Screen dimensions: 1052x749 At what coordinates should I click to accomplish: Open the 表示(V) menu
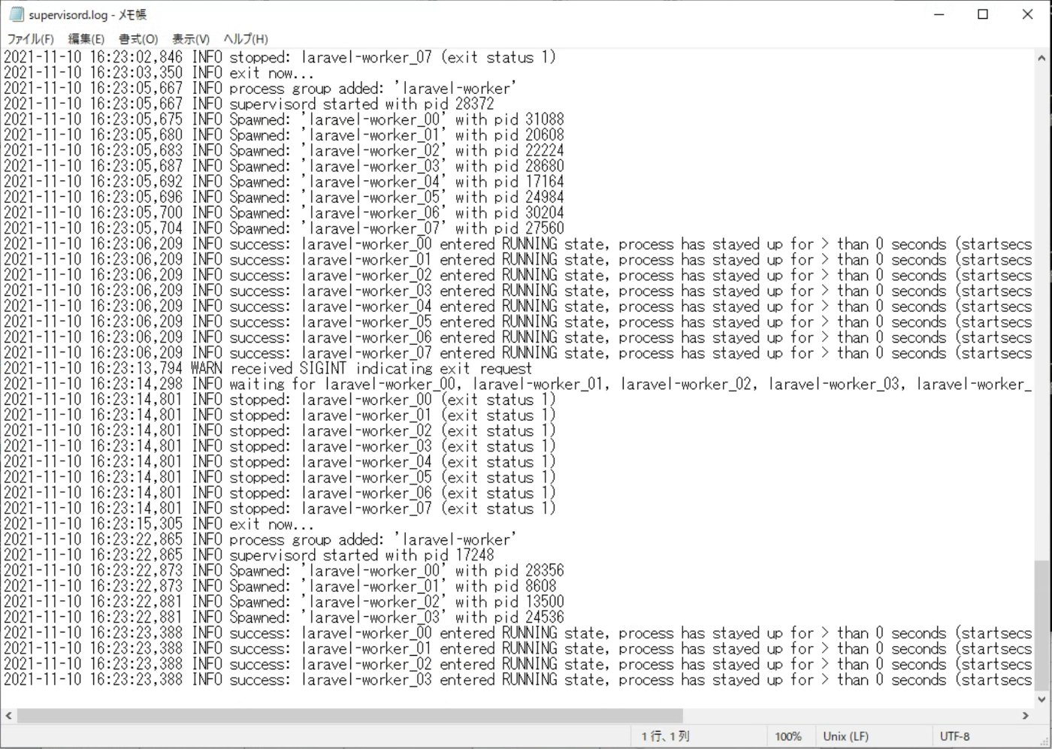coord(191,39)
